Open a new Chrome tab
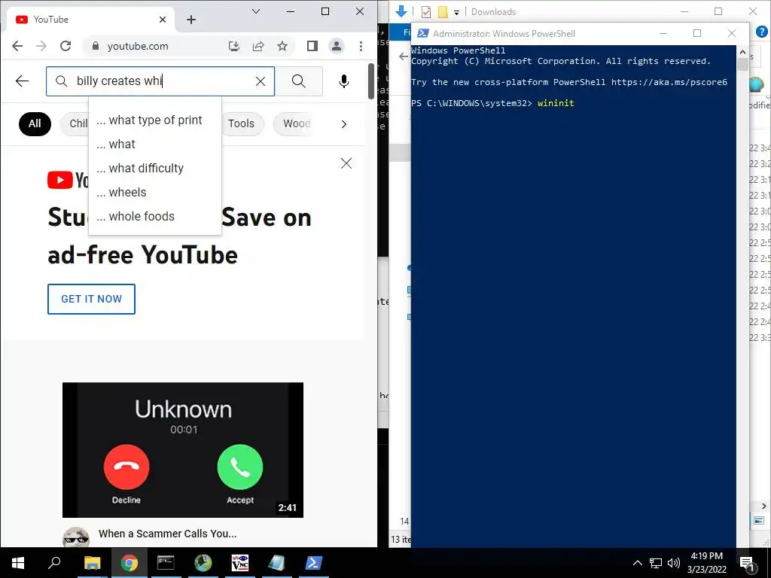Image resolution: width=771 pixels, height=578 pixels. pyautogui.click(x=191, y=20)
